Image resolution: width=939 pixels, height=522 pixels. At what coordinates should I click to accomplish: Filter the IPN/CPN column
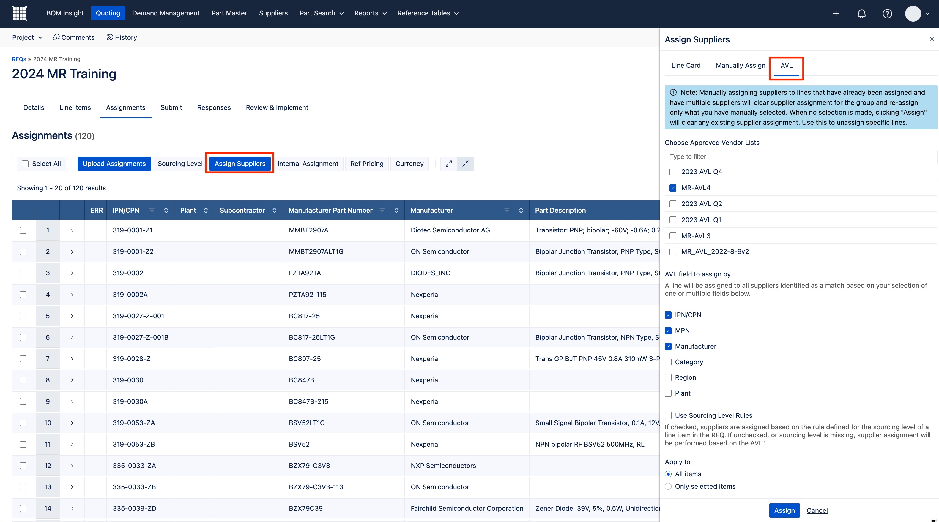pyautogui.click(x=152, y=210)
